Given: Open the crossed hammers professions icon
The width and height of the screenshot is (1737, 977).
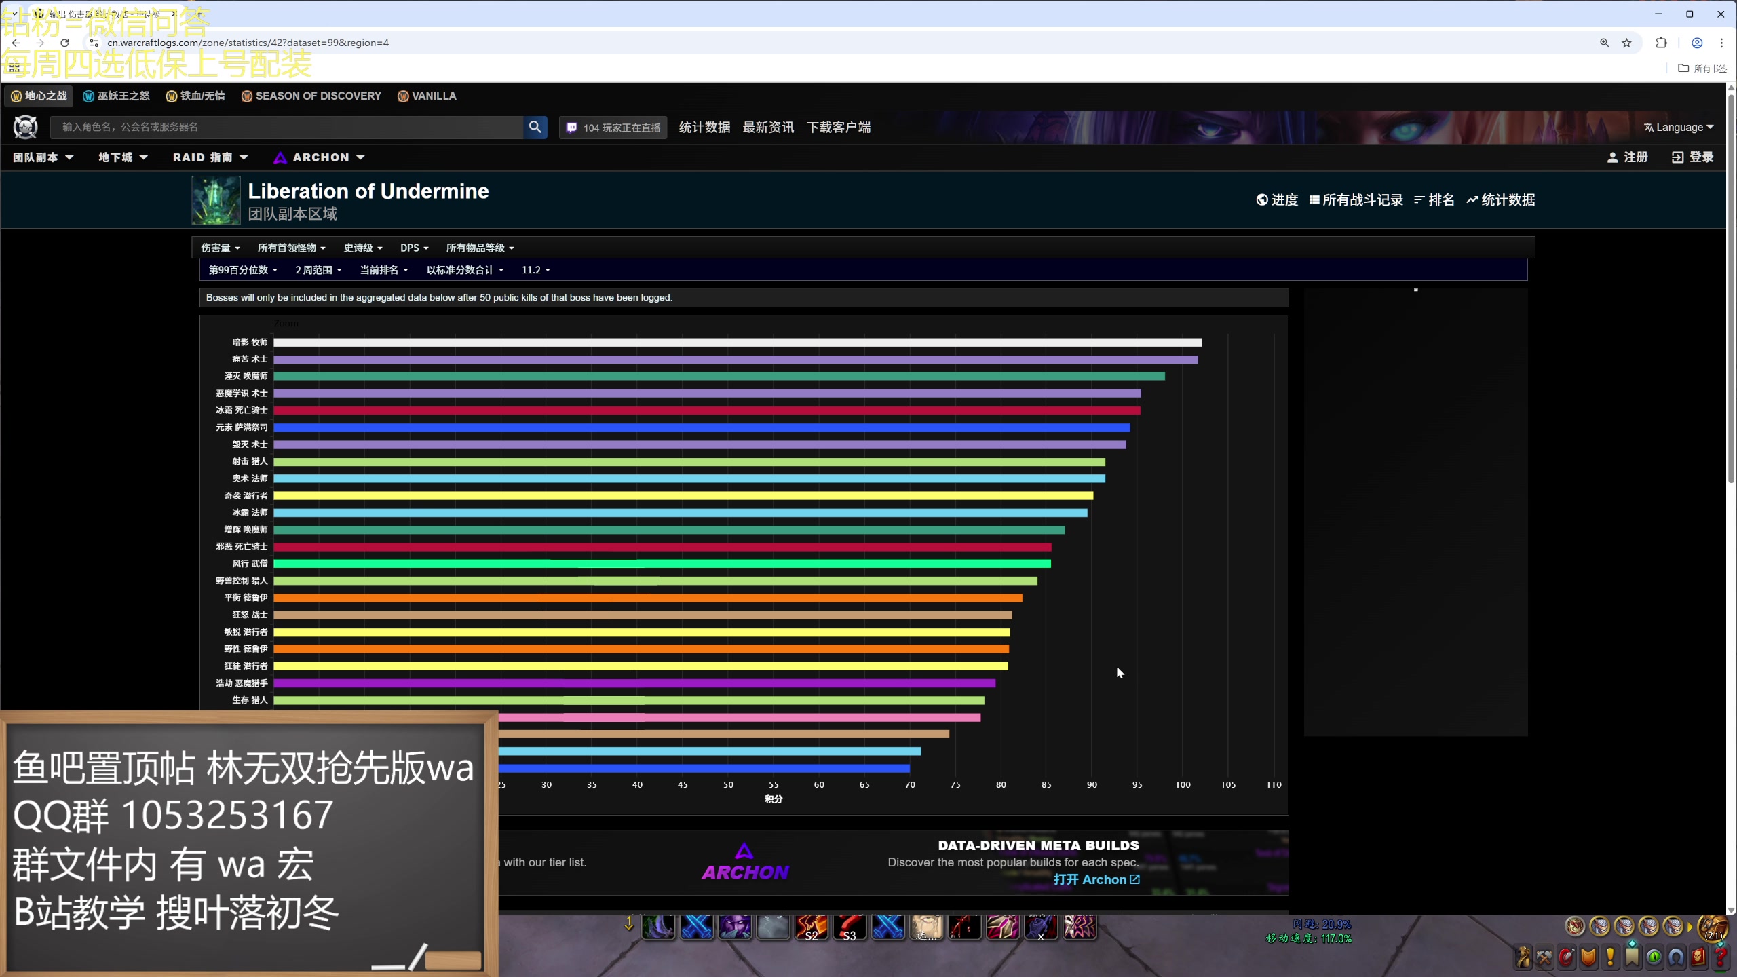Looking at the screenshot, I should [1545, 957].
